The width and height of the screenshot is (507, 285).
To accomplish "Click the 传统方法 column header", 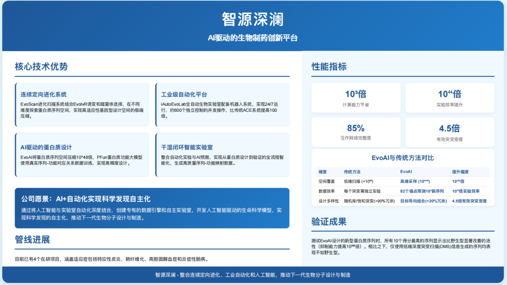I will click(352, 172).
